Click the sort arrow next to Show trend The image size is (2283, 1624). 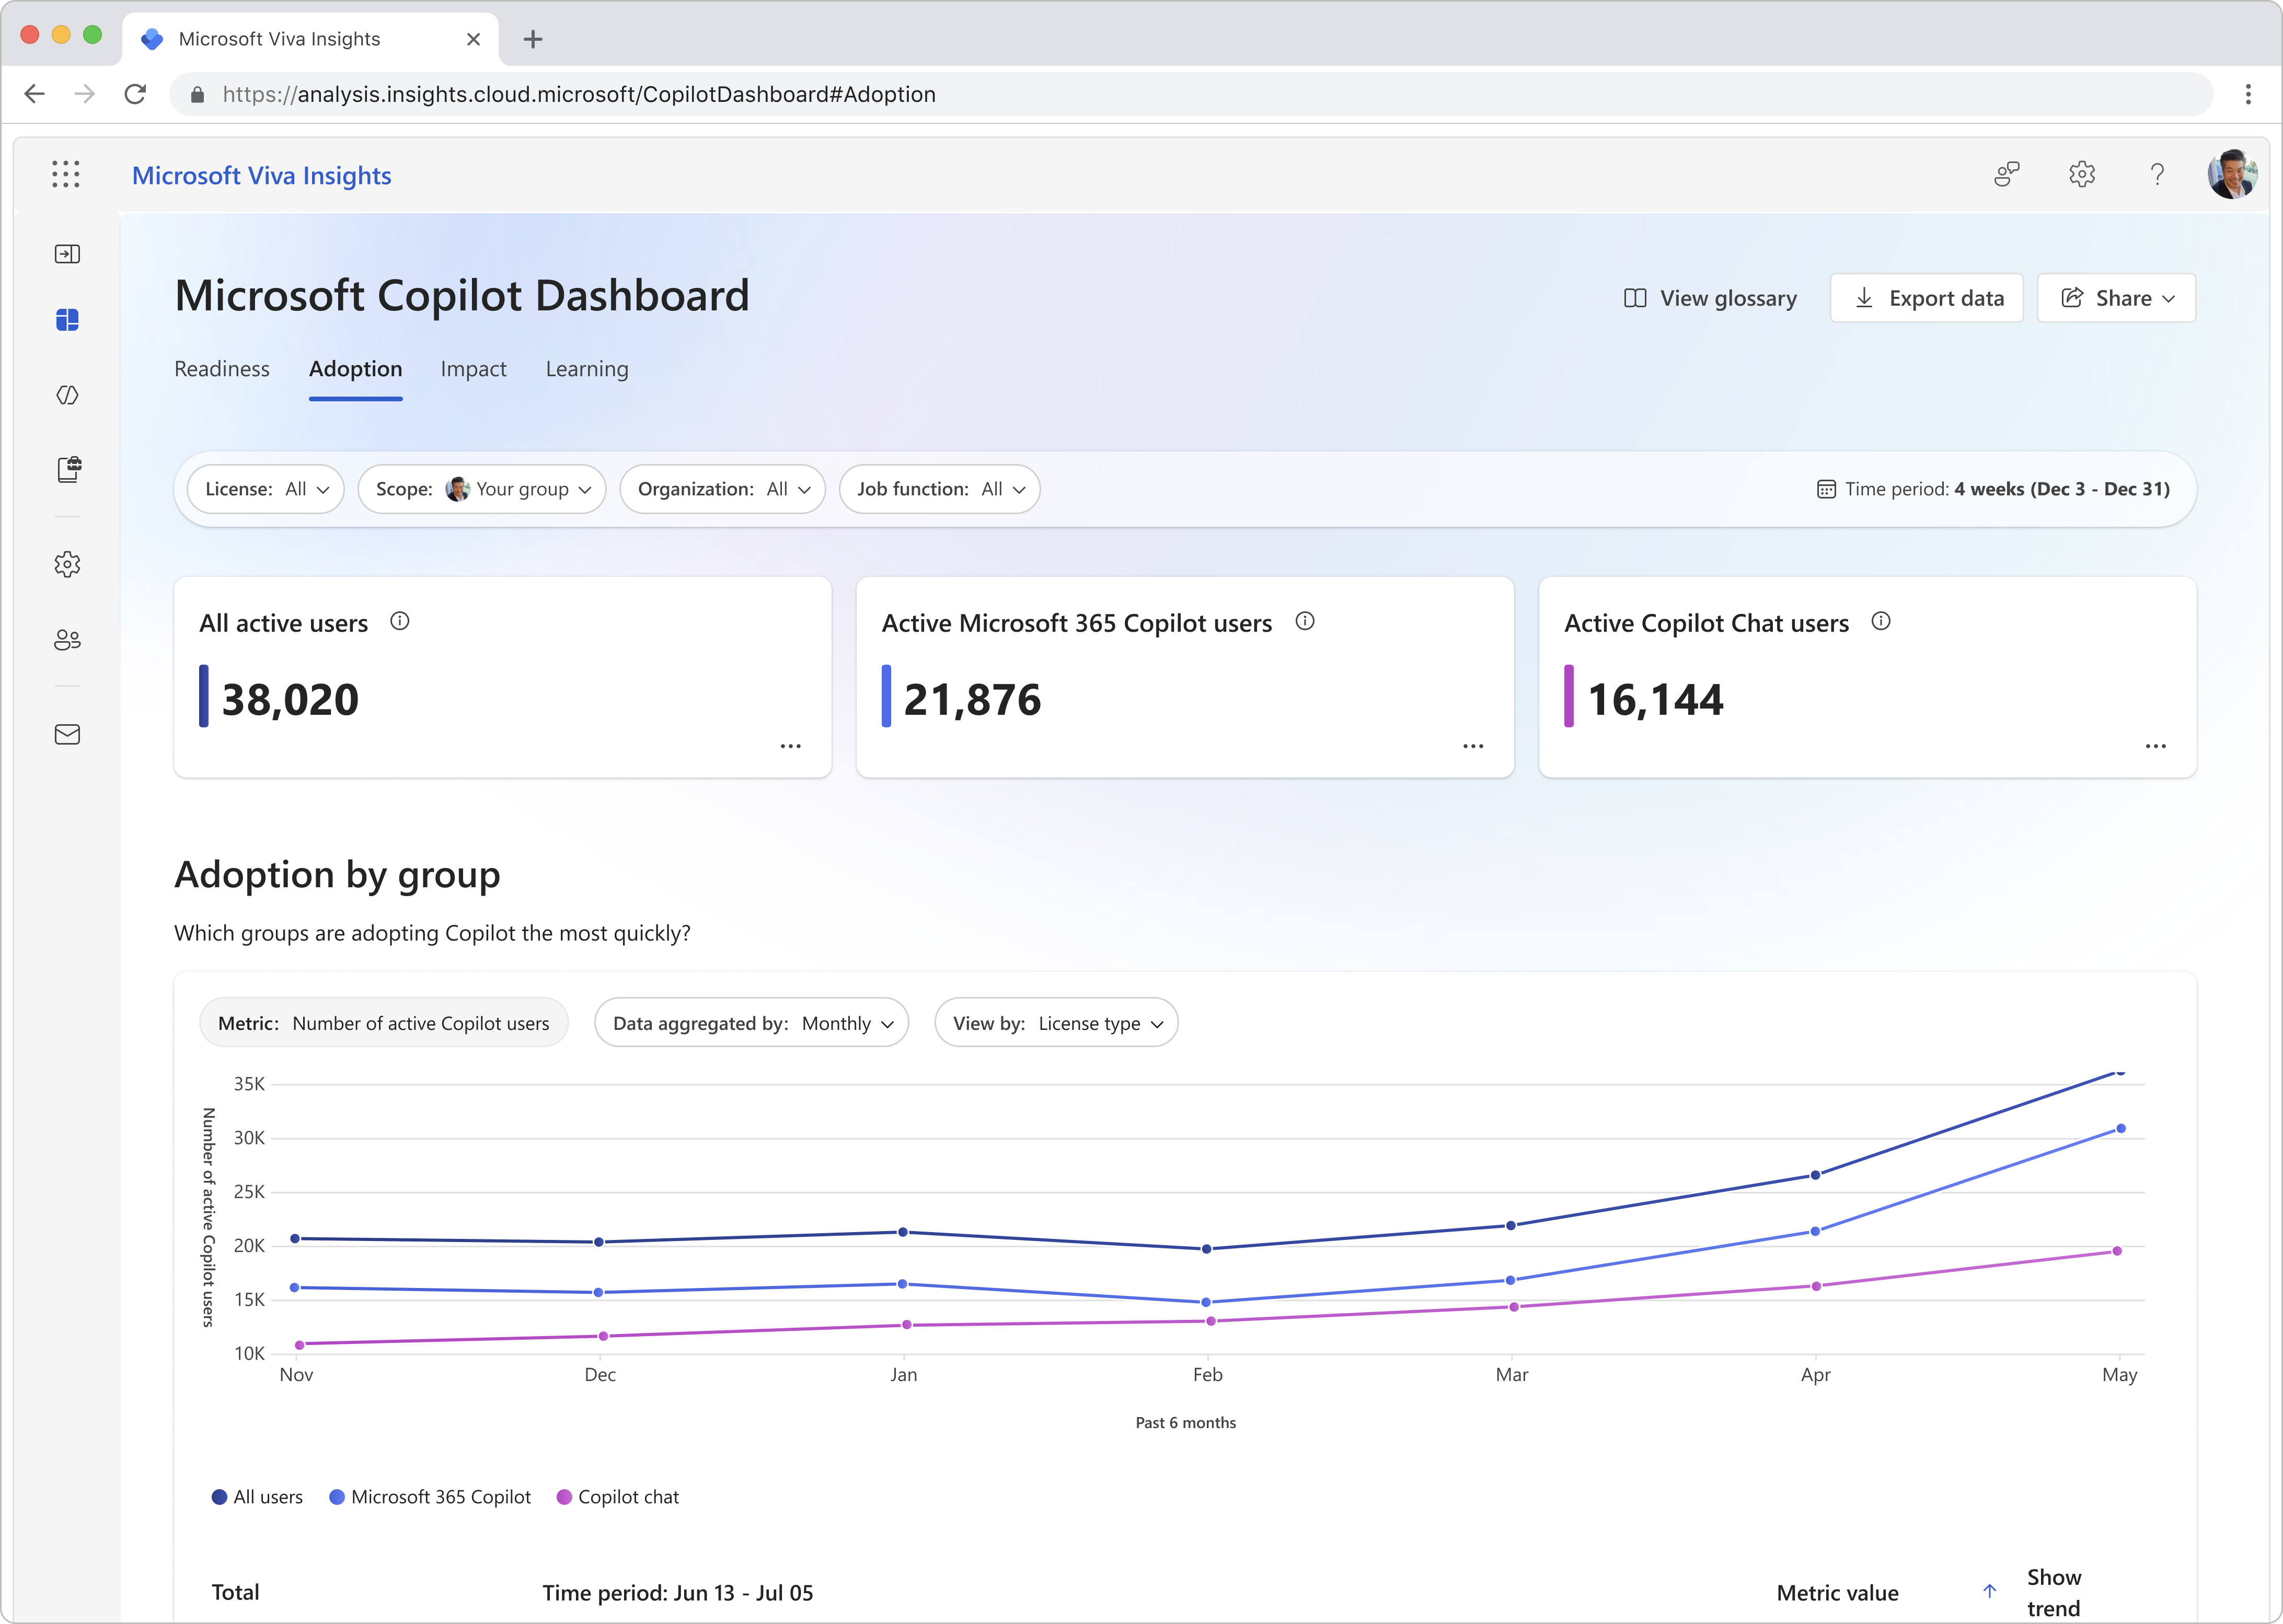(1990, 1591)
